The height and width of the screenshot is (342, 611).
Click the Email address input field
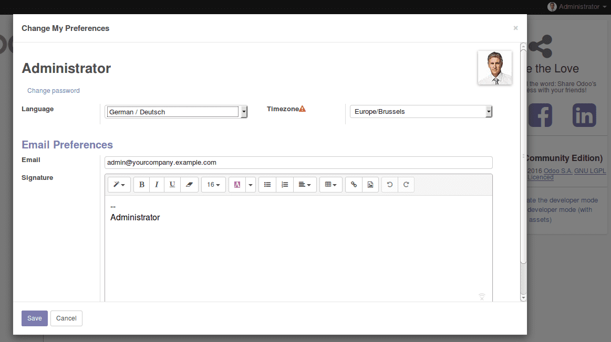point(298,163)
